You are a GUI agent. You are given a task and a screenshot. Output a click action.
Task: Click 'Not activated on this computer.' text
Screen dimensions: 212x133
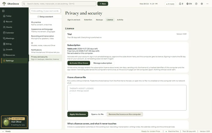coord(80,53)
